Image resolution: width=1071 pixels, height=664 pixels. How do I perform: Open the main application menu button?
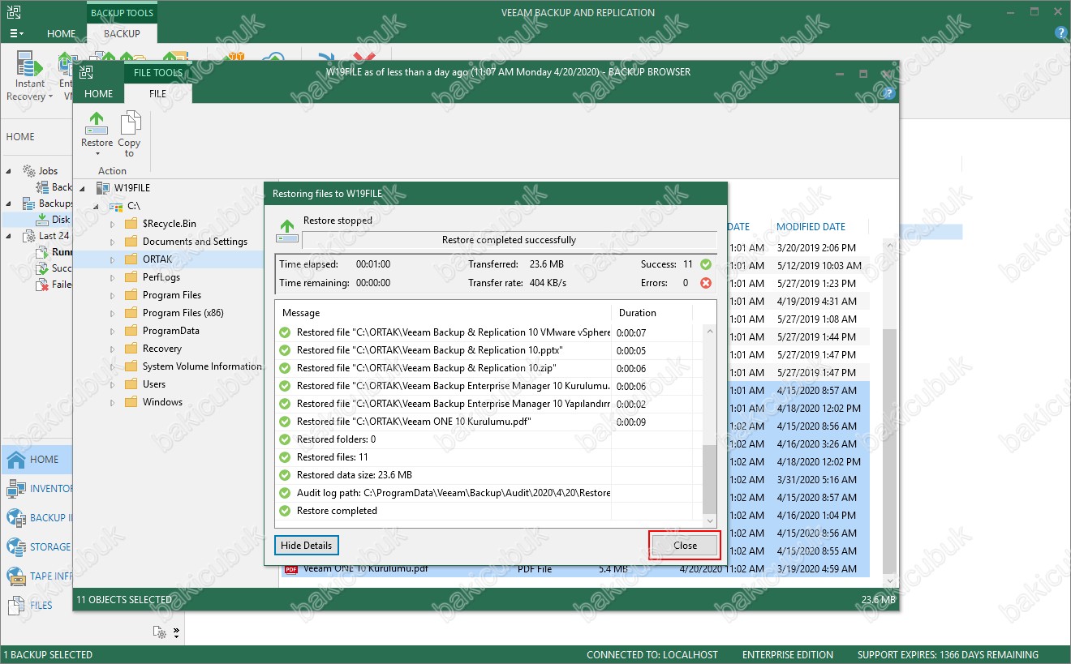click(x=16, y=34)
